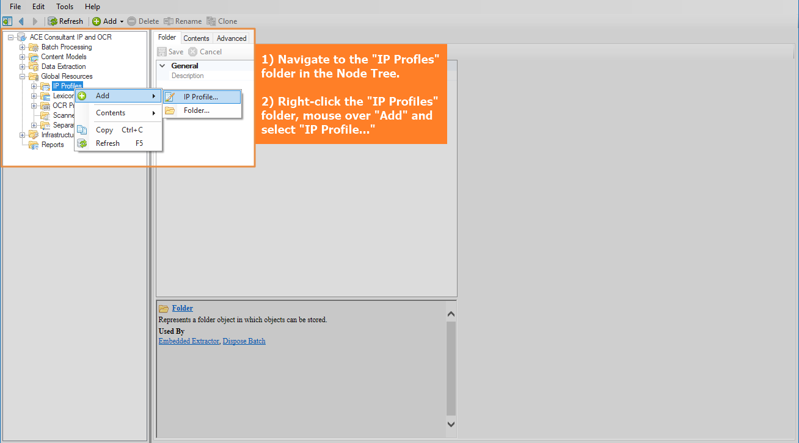Viewport: 799px width, 443px height.
Task: Select the Data Extraction tree item
Action: [64, 67]
